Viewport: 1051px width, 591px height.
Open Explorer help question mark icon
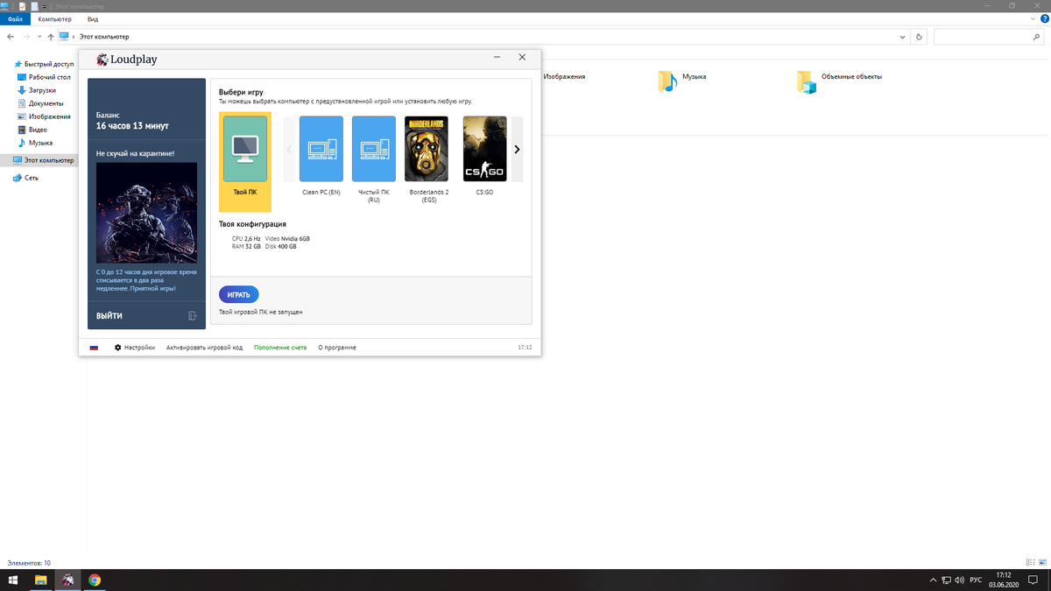coord(1043,18)
